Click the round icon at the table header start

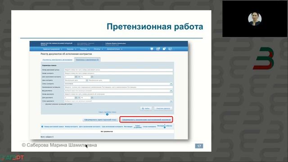click(42, 126)
